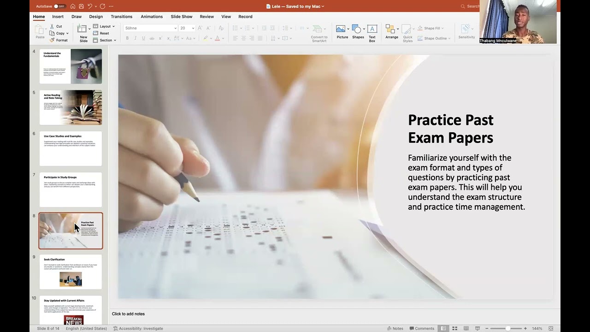Select slide 9 Seek Clarification thumbnail
This screenshot has width=590, height=332.
(71, 272)
